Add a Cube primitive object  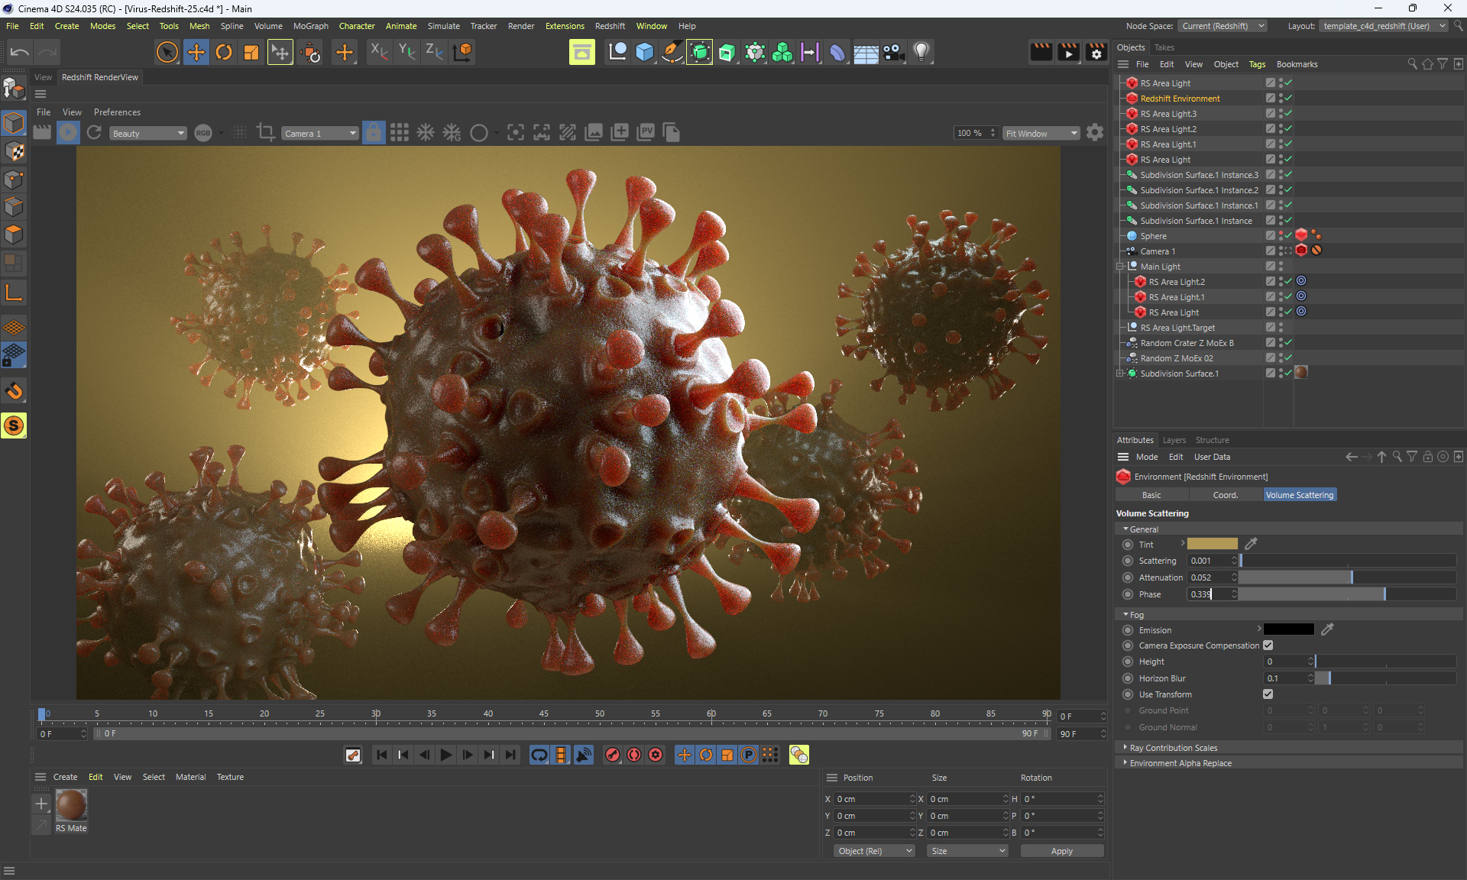click(x=645, y=52)
